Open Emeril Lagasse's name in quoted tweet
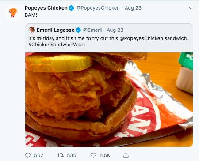Image resolution: width=199 pixels, height=161 pixels. pos(56,30)
